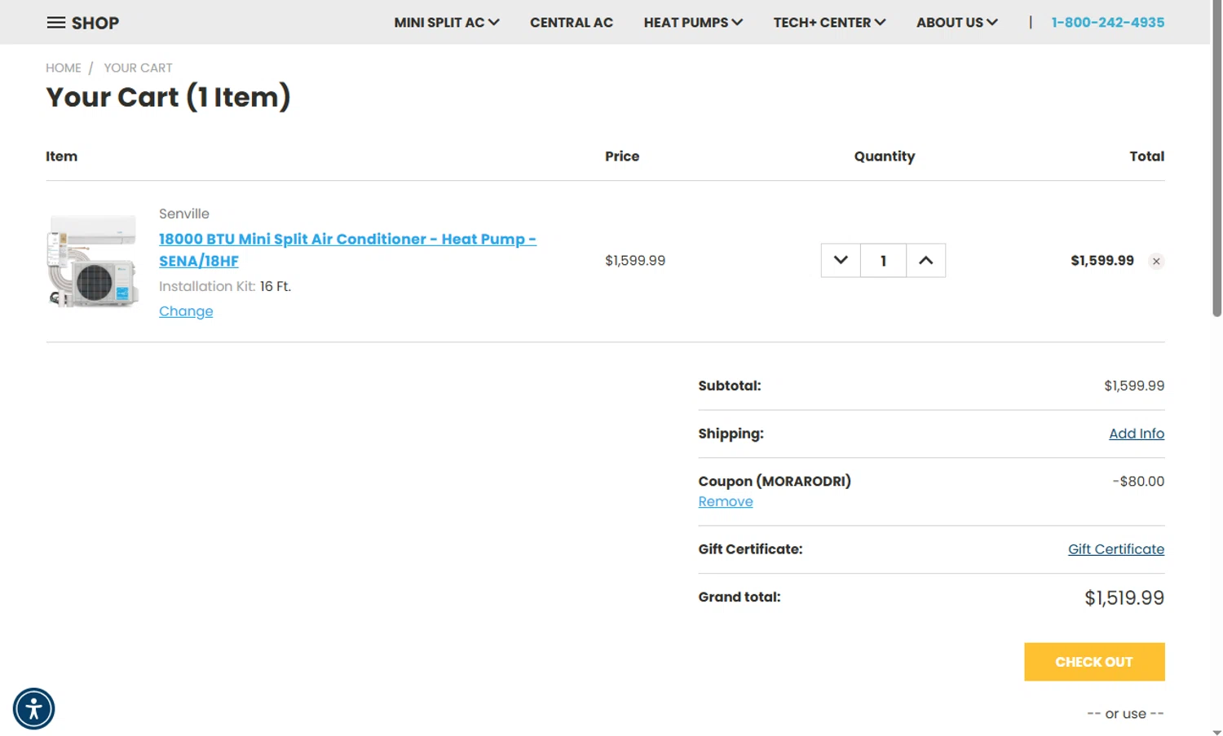Click the quantity input field
This screenshot has width=1223, height=736.
point(883,261)
